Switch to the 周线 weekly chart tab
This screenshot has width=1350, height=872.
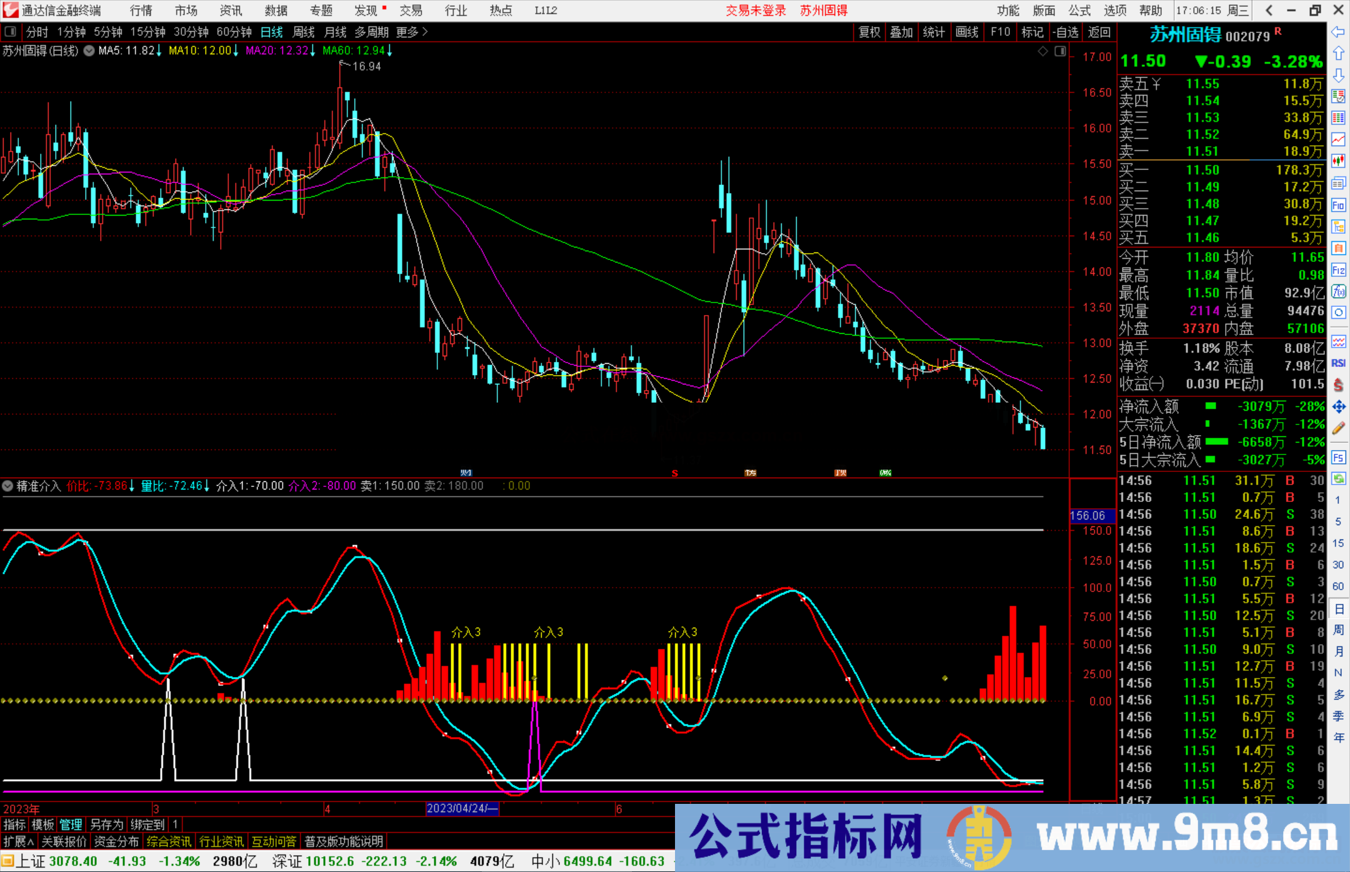[x=304, y=32]
